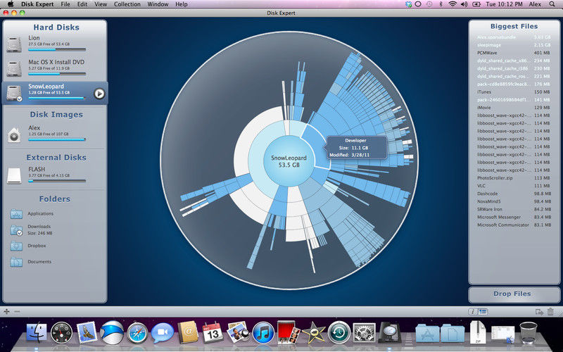Open Finder from the Dock
The image size is (563, 352).
tap(37, 332)
